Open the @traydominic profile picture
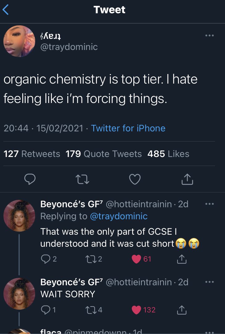Image resolution: width=225 pixels, height=334 pixels. click(19, 41)
